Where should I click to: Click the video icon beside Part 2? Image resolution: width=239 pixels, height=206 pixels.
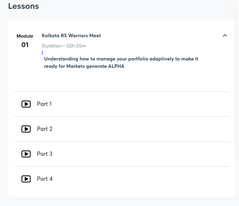pyautogui.click(x=26, y=129)
